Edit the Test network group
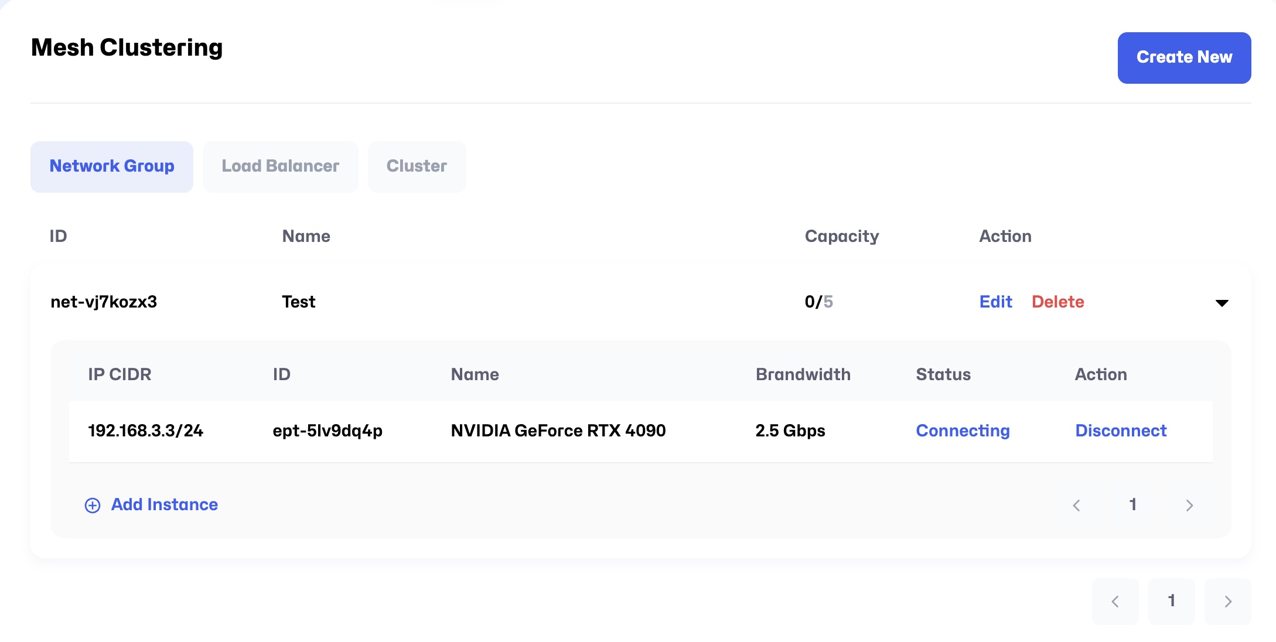This screenshot has width=1276, height=642. pyautogui.click(x=995, y=302)
